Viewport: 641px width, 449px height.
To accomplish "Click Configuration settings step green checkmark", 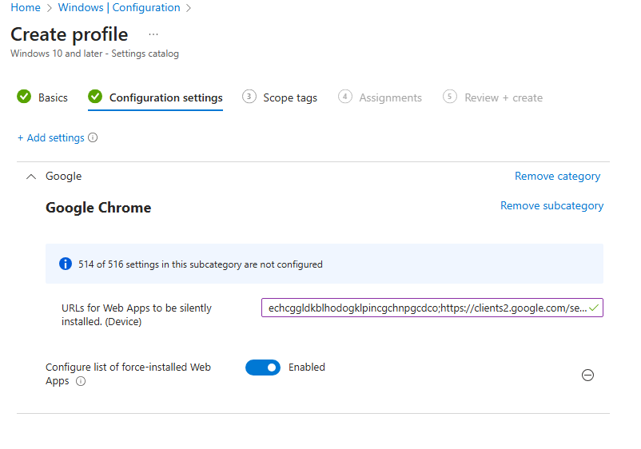I will 95,97.
